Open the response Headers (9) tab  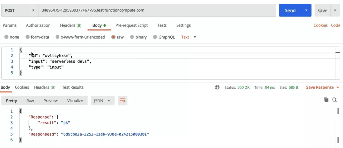[45, 87]
